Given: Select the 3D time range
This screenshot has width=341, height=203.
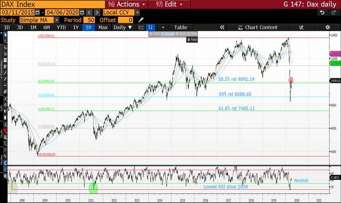Looking at the screenshot, I should [x=20, y=27].
